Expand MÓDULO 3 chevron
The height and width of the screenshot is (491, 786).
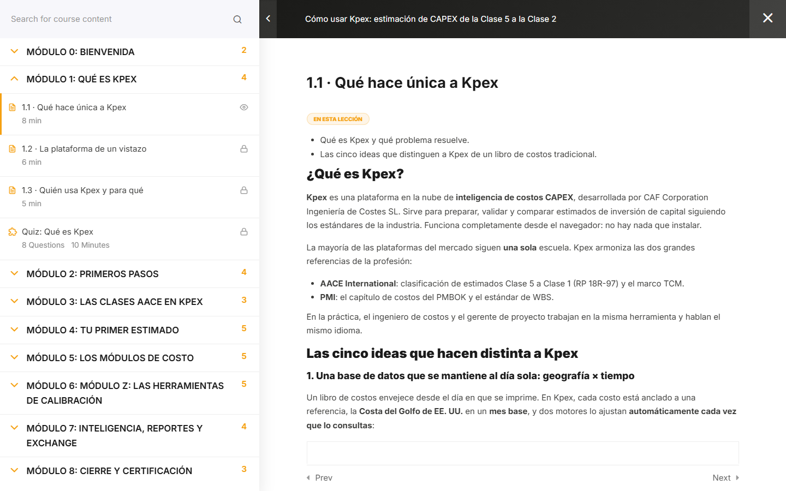[x=15, y=301]
